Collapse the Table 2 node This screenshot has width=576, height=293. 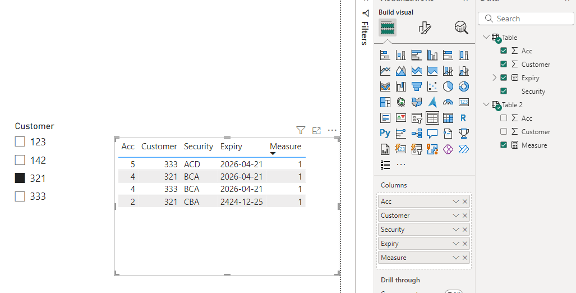[x=486, y=104]
